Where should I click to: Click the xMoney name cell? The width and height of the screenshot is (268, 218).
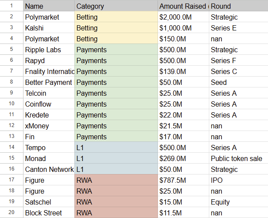click(x=49, y=126)
